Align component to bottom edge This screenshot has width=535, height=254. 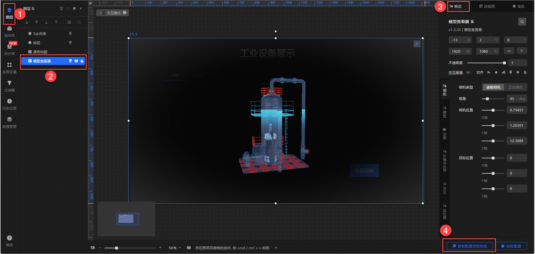pos(525,72)
